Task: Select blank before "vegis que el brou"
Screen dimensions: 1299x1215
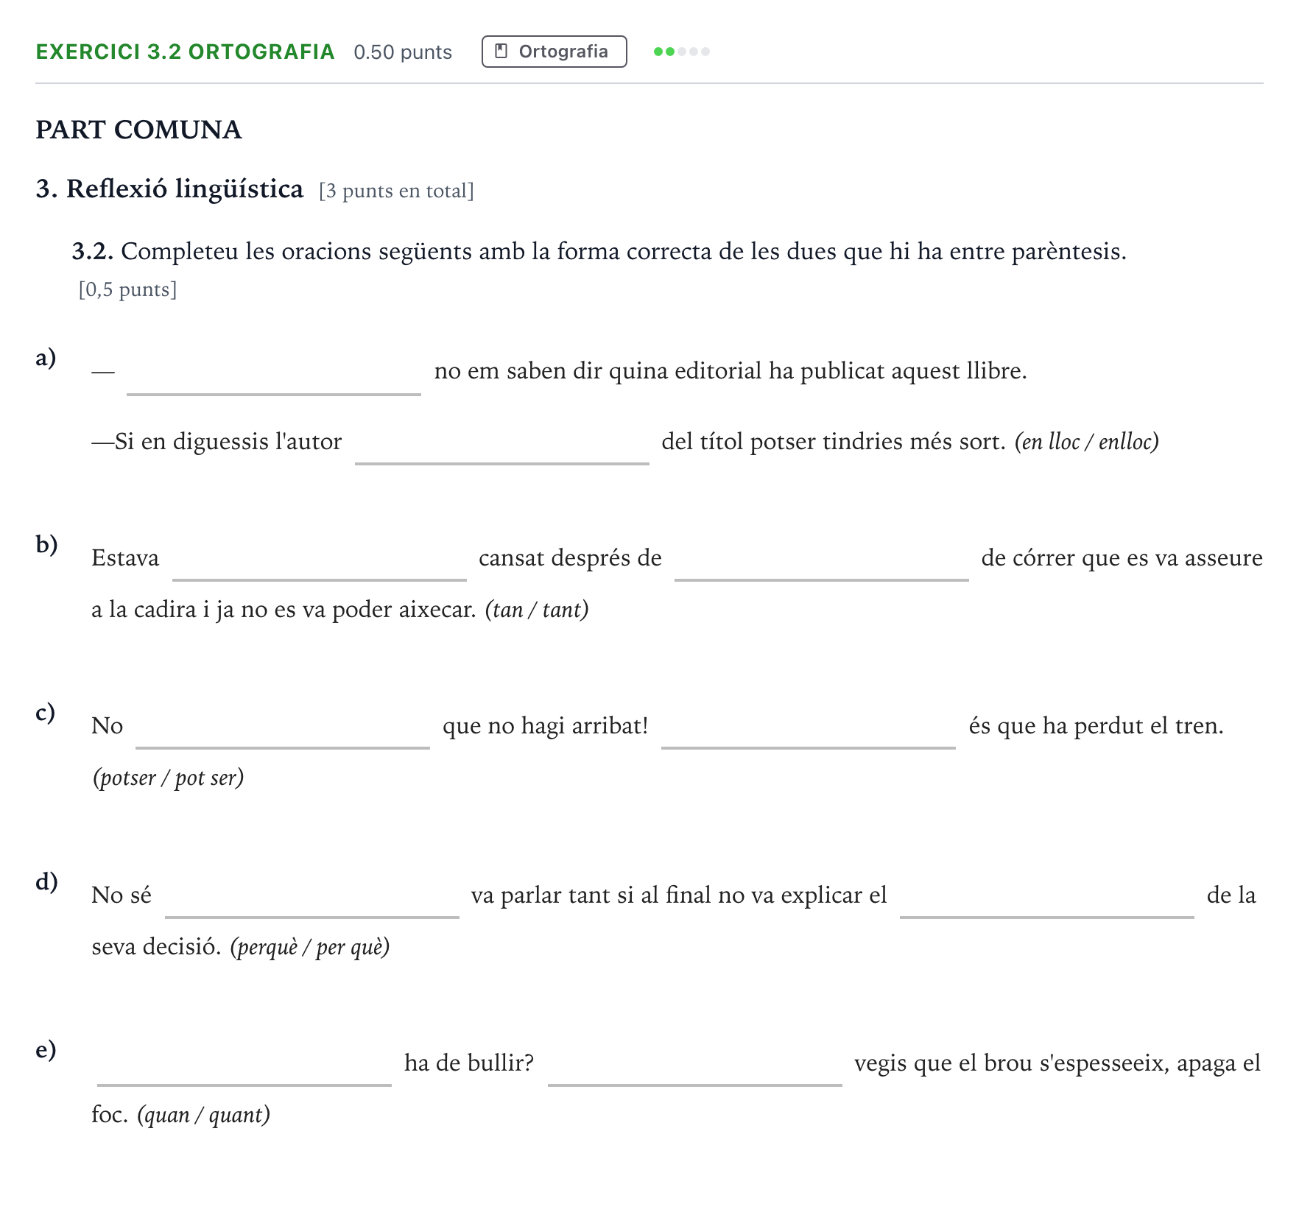Action: click(695, 1064)
